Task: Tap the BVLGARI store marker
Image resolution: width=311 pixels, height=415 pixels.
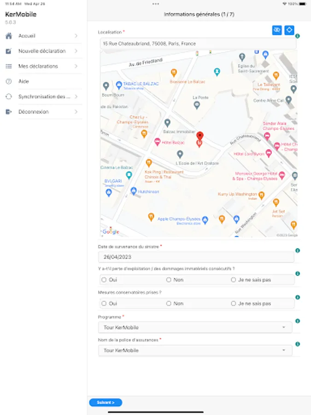Action: (x=109, y=193)
